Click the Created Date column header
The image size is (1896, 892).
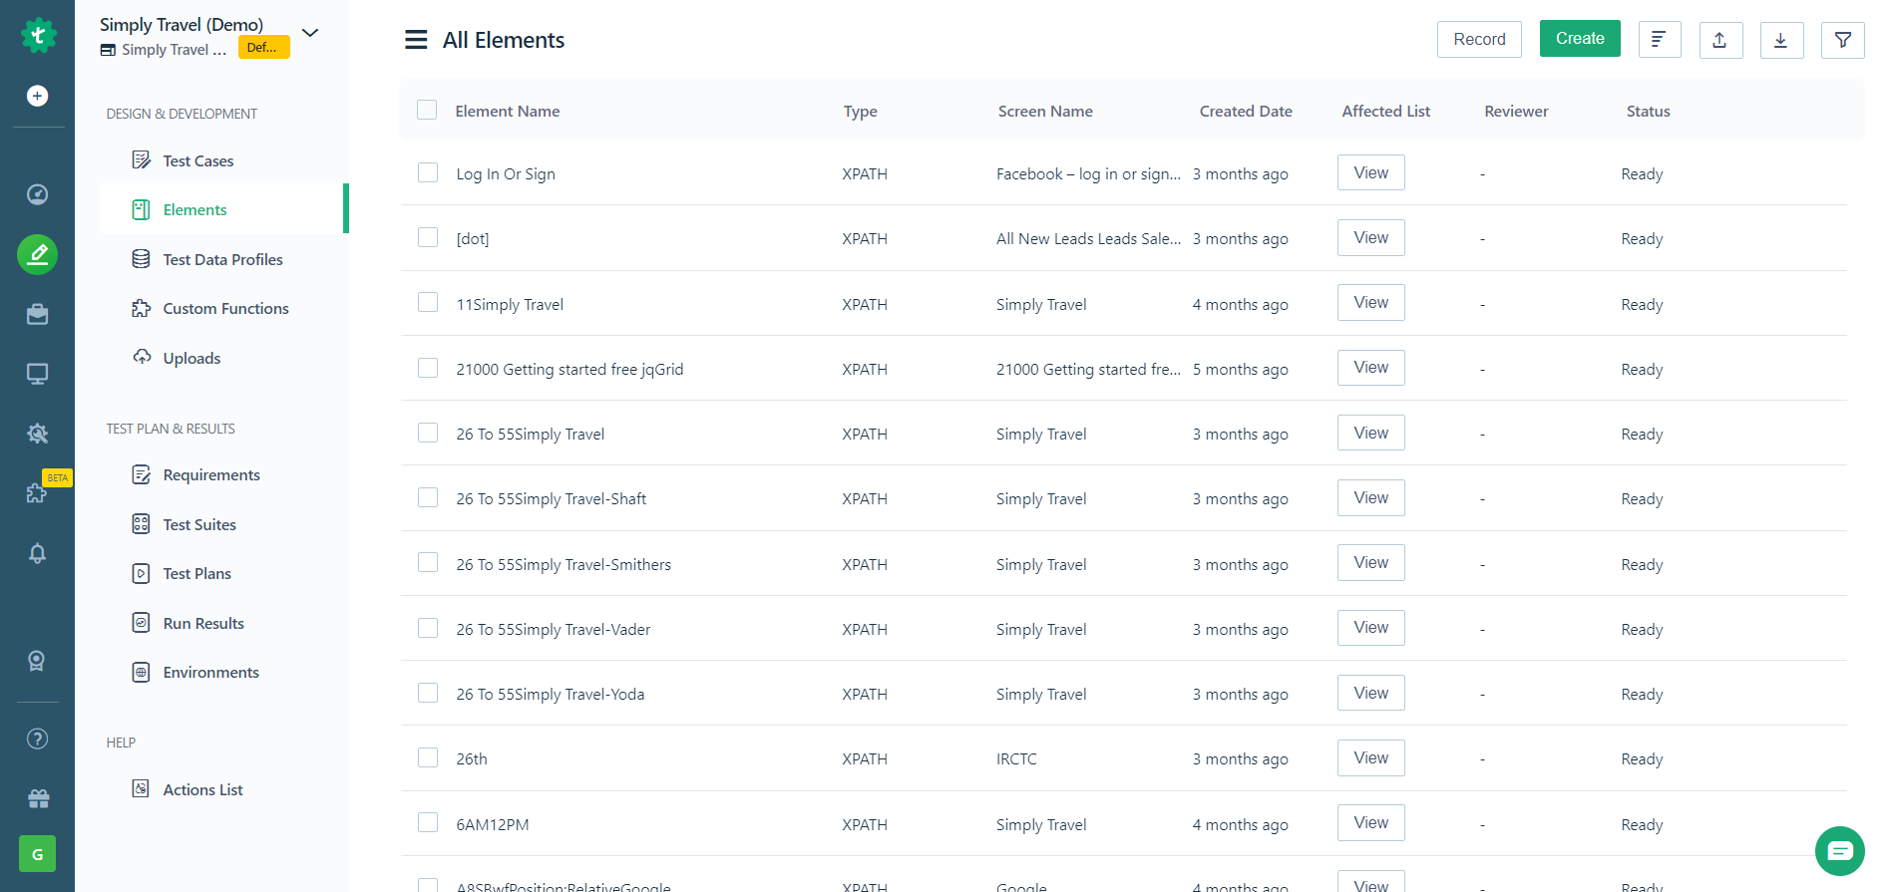[1246, 112]
